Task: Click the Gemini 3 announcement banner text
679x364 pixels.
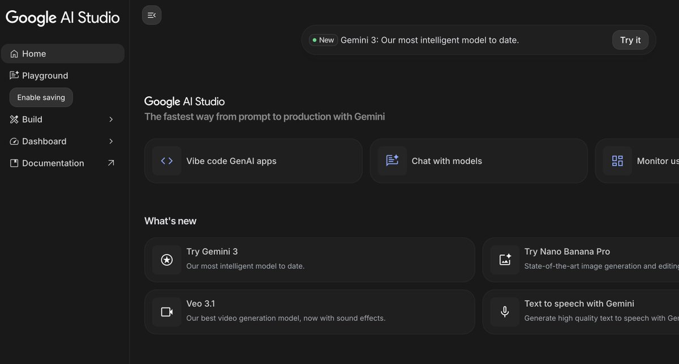Action: pyautogui.click(x=429, y=40)
